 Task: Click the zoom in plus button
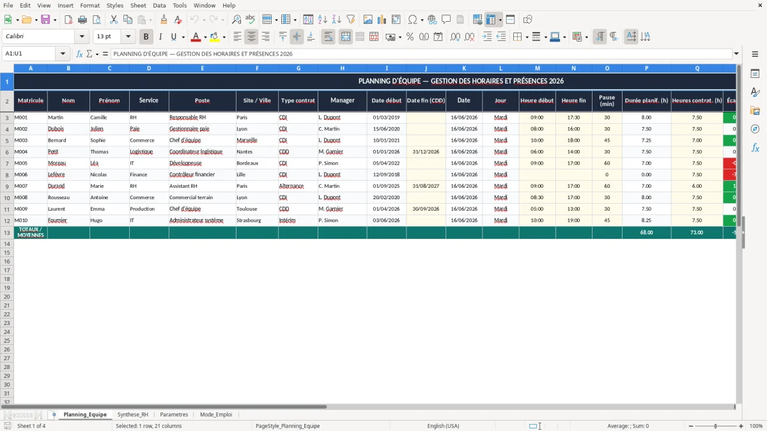coord(741,426)
